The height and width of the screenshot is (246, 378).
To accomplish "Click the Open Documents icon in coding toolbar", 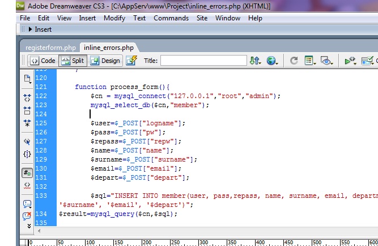I will coord(27,79).
